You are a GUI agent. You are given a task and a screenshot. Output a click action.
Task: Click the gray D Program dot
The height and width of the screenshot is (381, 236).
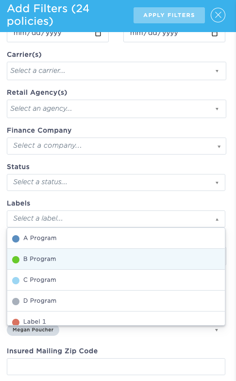[16, 301]
